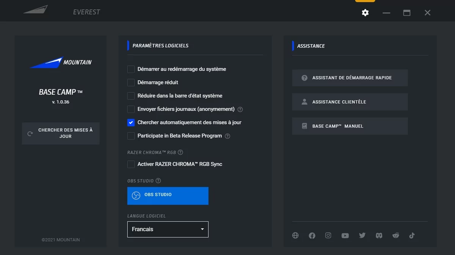Open the Reddit icon
This screenshot has width=455, height=255.
[x=396, y=235]
